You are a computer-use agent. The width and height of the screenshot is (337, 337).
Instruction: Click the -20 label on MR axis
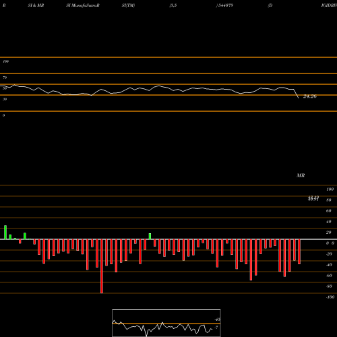coord(329,254)
